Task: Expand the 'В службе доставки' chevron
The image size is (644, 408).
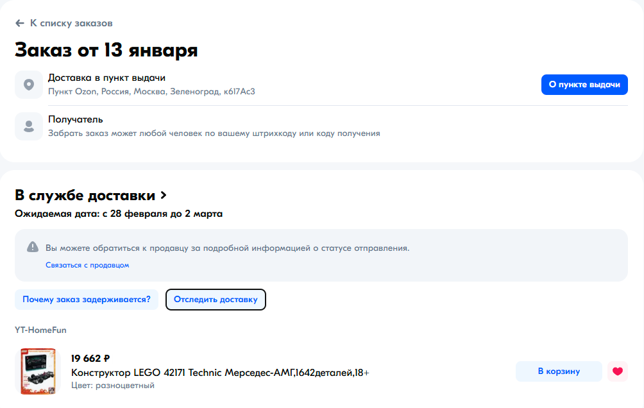Action: click(164, 195)
